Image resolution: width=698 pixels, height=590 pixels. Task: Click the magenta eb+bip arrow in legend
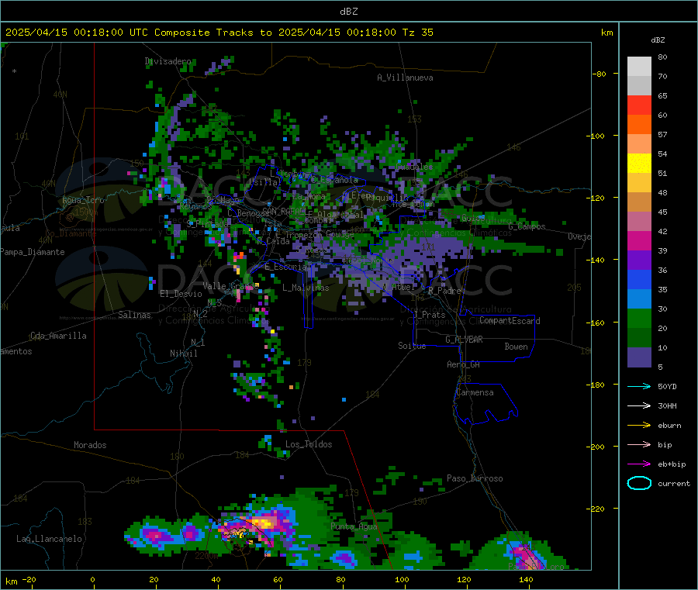pyautogui.click(x=639, y=464)
